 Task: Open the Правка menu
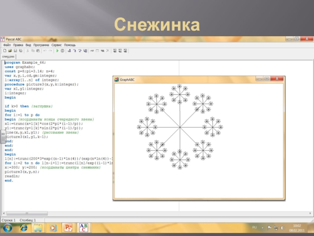click(x=18, y=45)
